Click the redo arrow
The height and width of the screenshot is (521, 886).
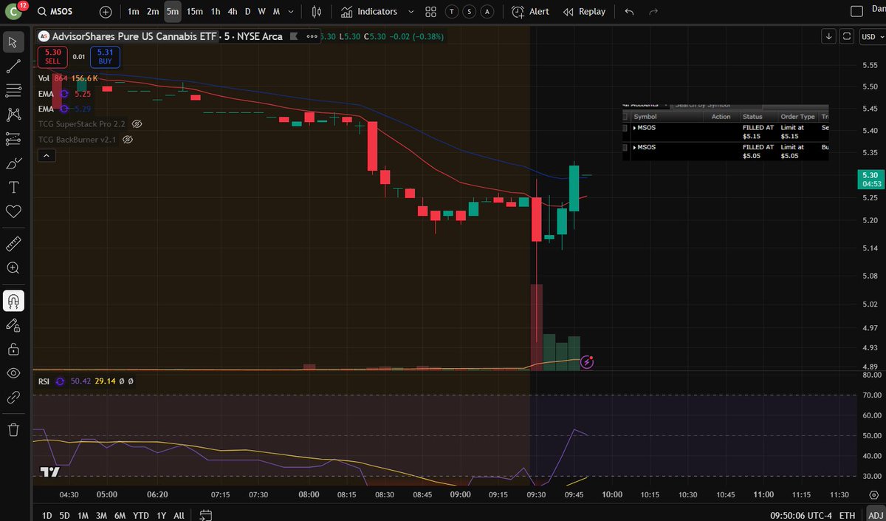tap(653, 12)
